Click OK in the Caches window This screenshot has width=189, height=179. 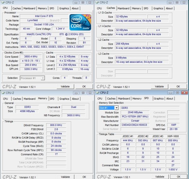pyautogui.click(x=178, y=86)
